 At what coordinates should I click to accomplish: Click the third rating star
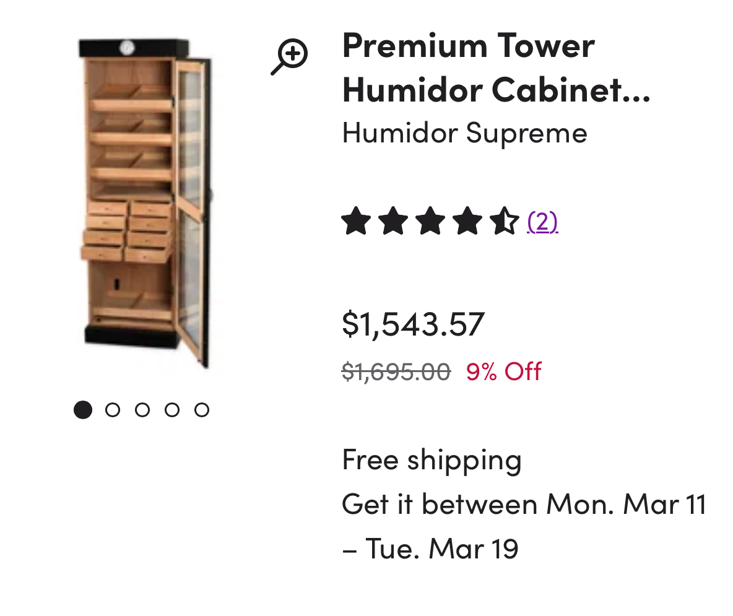430,220
